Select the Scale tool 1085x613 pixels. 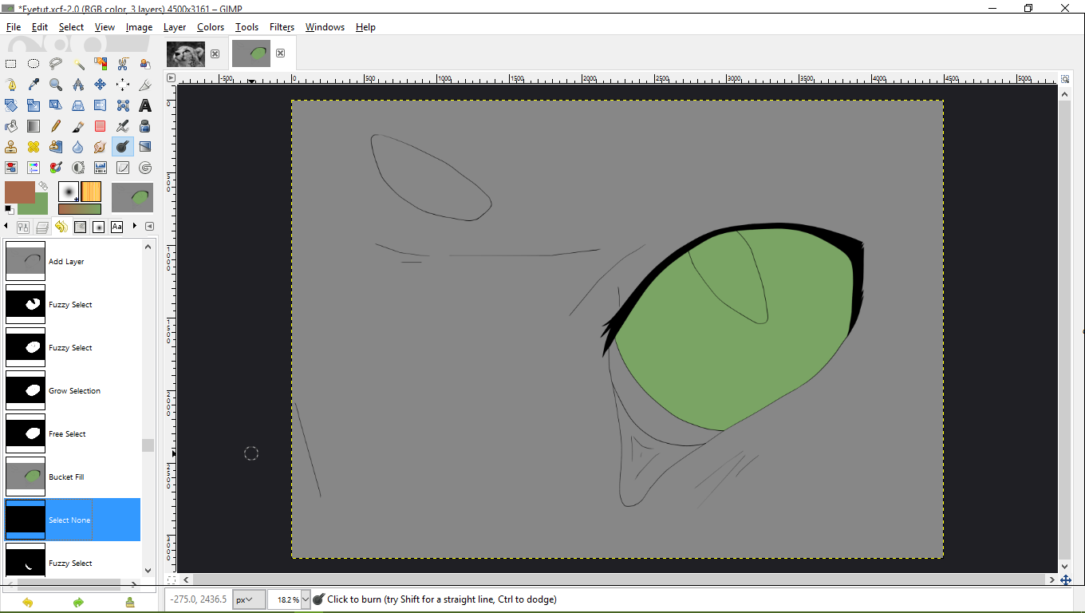click(34, 105)
